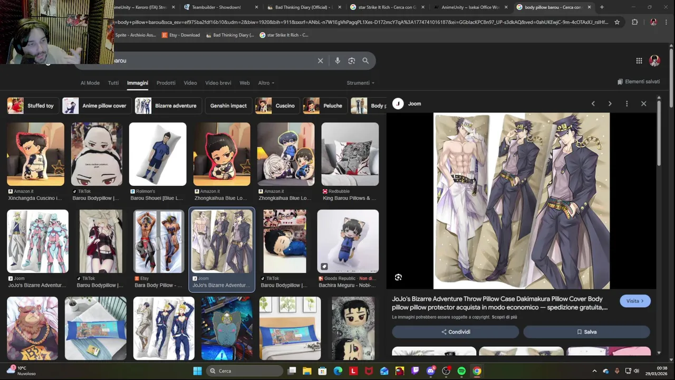Viewport: 675px width, 380px height.
Task: Open the Redbubble King Barou Pillows thumbnail
Action: click(x=350, y=154)
